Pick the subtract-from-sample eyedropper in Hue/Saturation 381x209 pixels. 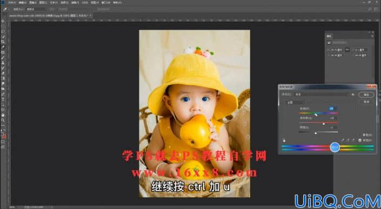pos(353,140)
